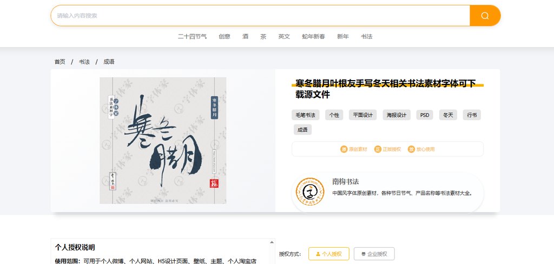The image size is (554, 264).
Task: Click the 放心使用 badge icon
Action: pyautogui.click(x=411, y=149)
